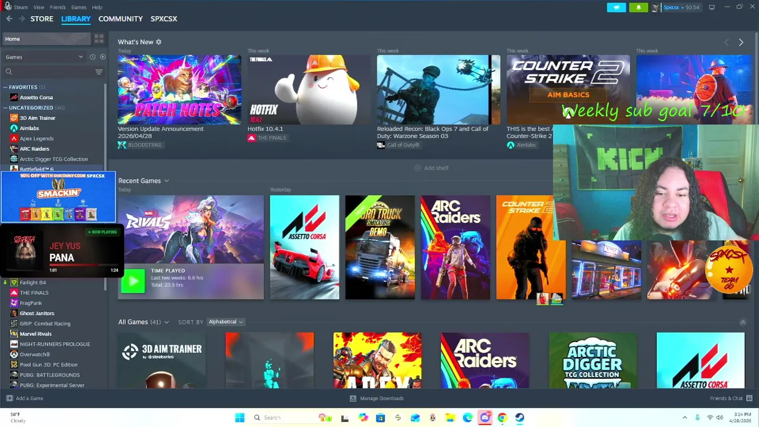This screenshot has width=759, height=427.
Task: Click the forward navigation arrow in Steam
Action: point(22,19)
